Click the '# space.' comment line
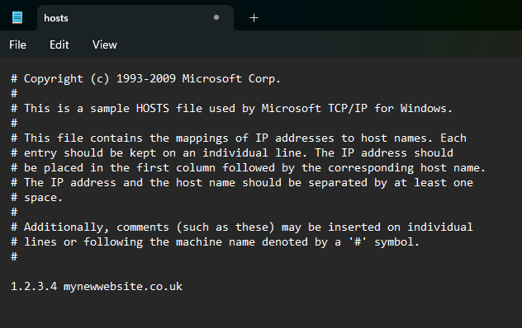 (36, 198)
